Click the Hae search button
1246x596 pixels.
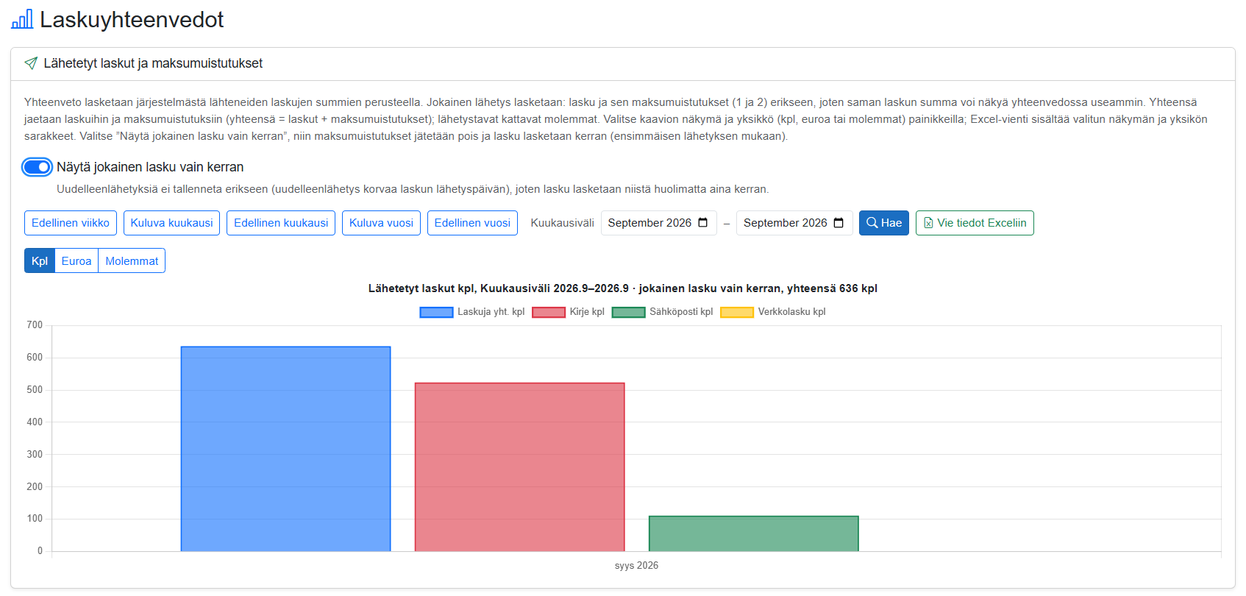[884, 223]
